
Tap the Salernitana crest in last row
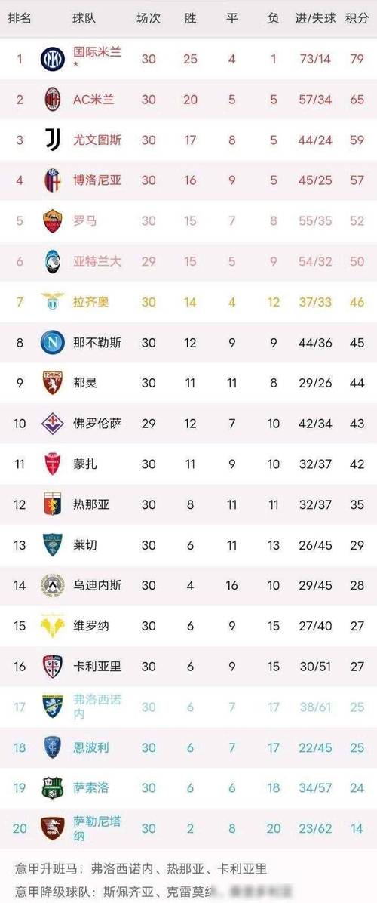(x=53, y=828)
